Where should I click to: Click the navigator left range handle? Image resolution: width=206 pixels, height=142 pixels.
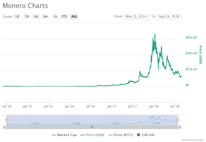click(7, 120)
